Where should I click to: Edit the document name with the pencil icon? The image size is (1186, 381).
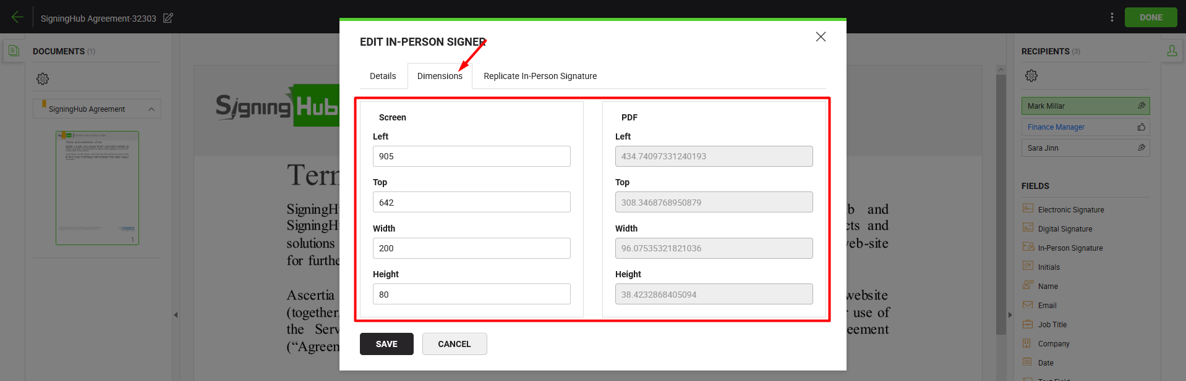tap(168, 18)
